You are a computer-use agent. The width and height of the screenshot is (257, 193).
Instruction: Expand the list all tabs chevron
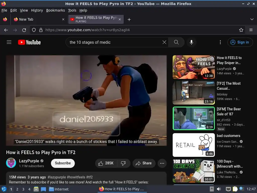point(252,19)
